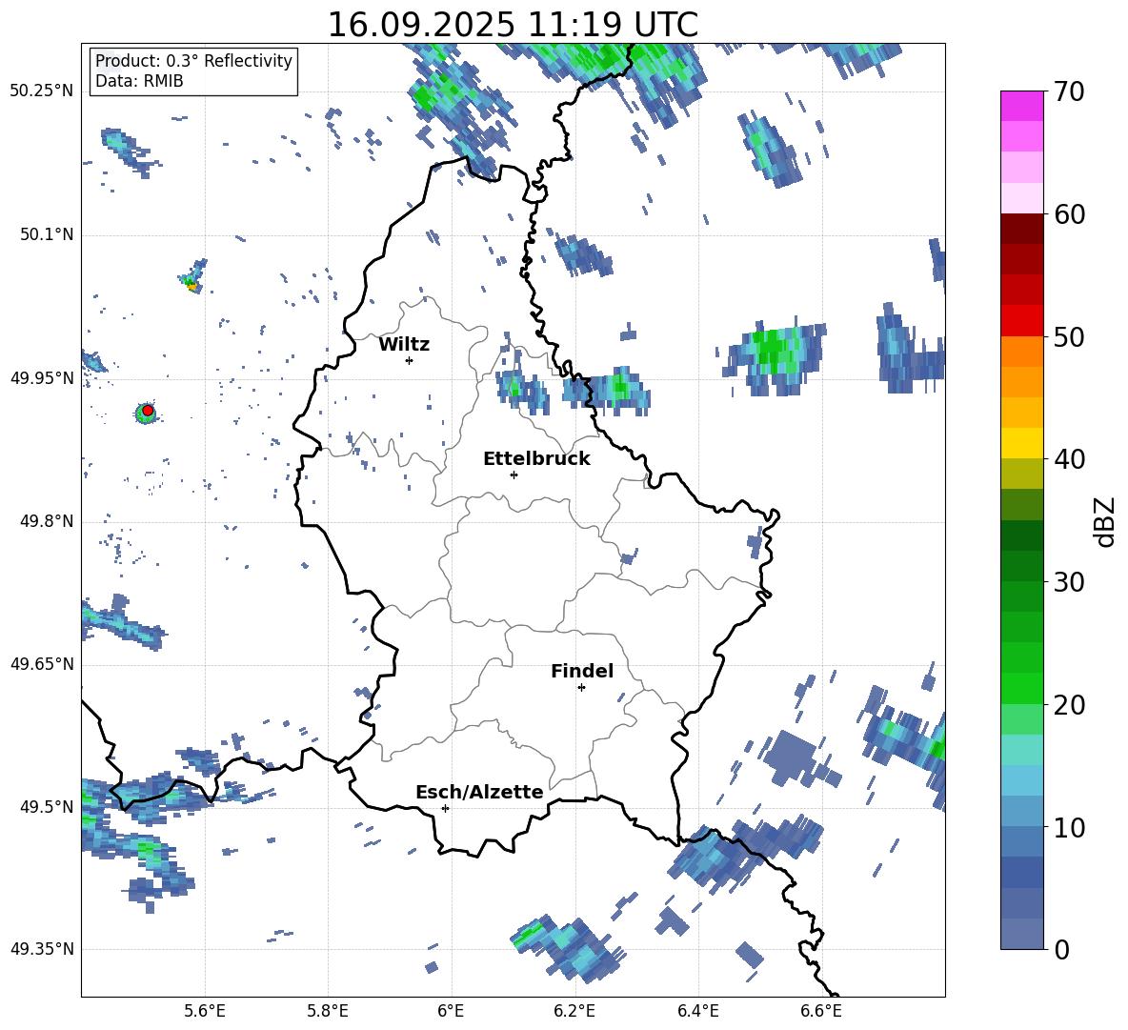This screenshot has width=1128, height=1030.
Task: Click the title text 16.09.2025 11:19 UTC
Action: [x=513, y=25]
